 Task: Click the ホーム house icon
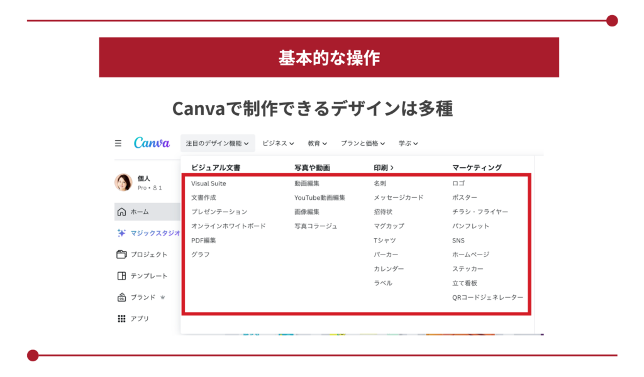121,212
